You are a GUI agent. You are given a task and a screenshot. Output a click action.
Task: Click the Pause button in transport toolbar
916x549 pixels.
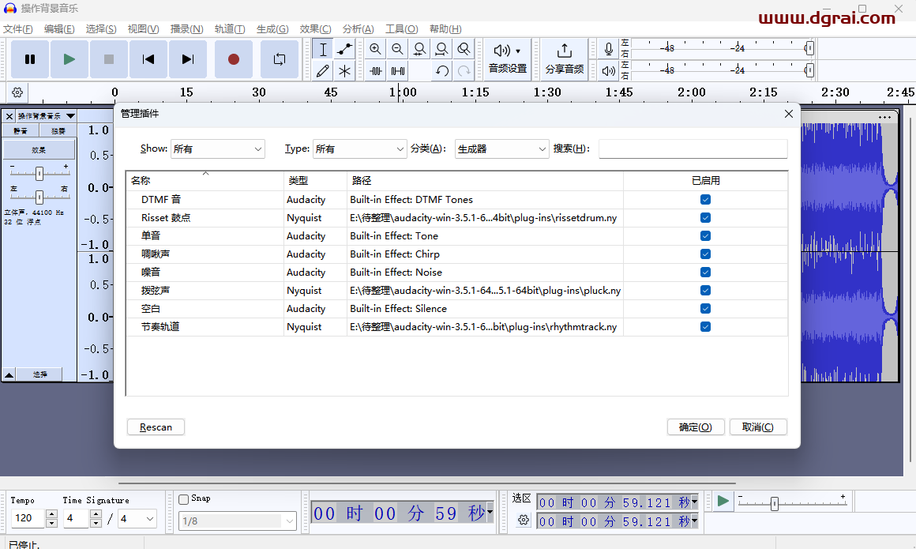point(30,59)
